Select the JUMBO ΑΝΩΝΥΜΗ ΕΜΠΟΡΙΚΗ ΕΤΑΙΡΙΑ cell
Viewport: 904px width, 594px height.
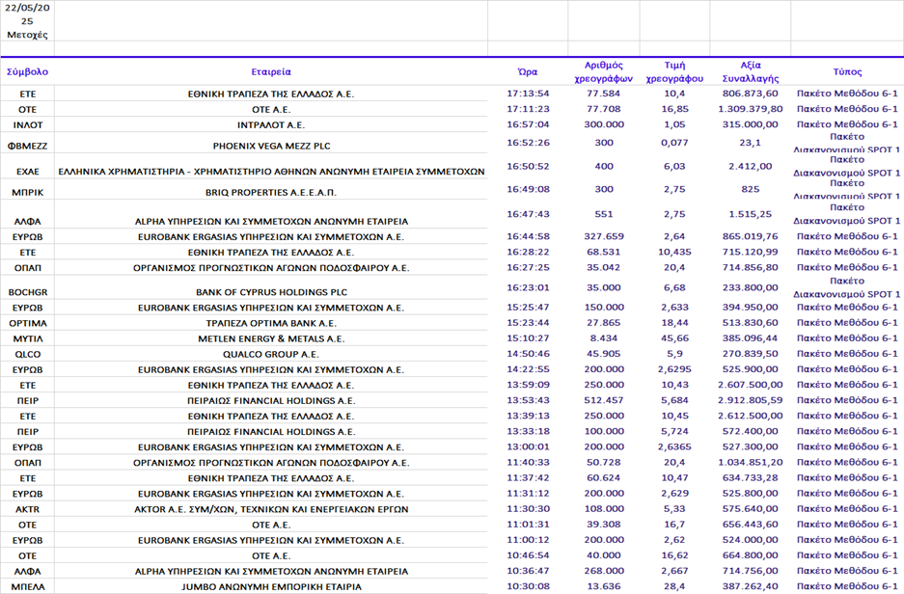pyautogui.click(x=271, y=587)
